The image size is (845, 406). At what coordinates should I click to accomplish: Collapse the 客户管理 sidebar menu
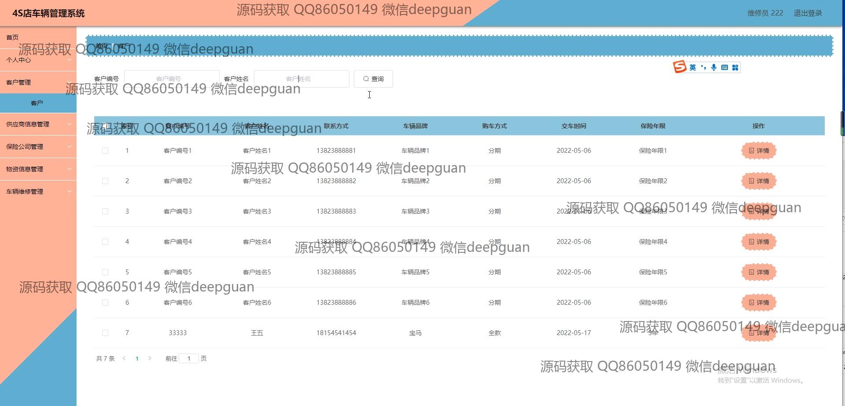[38, 82]
